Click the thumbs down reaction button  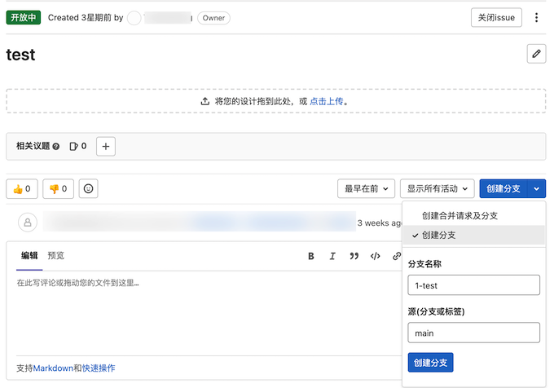[x=58, y=189]
